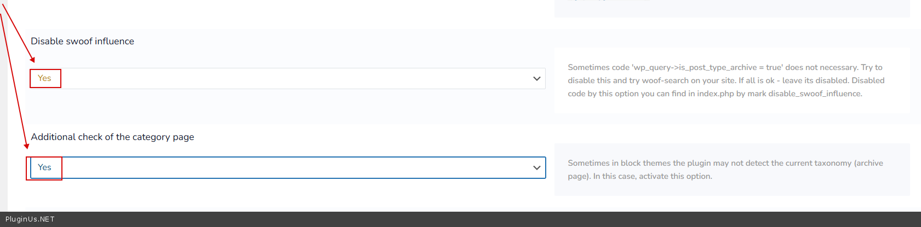The height and width of the screenshot is (227, 921).
Task: Click the "woof-search" mention in the description
Action: click(x=665, y=80)
